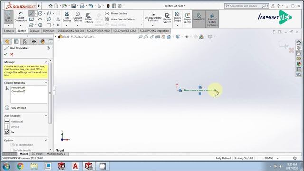Cancel Line Properties with red X

tap(11, 54)
